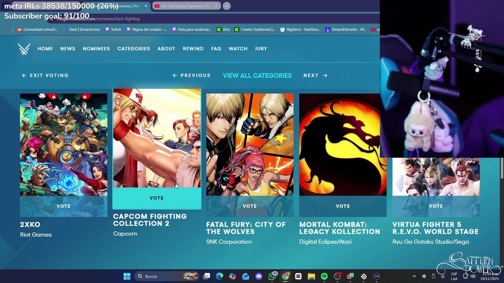Vote for Mortal Kombat: Legacy Kollection

(x=343, y=206)
